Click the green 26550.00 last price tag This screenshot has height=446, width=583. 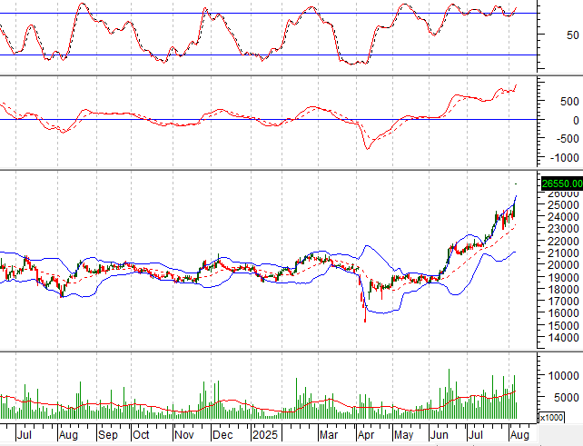[562, 183]
